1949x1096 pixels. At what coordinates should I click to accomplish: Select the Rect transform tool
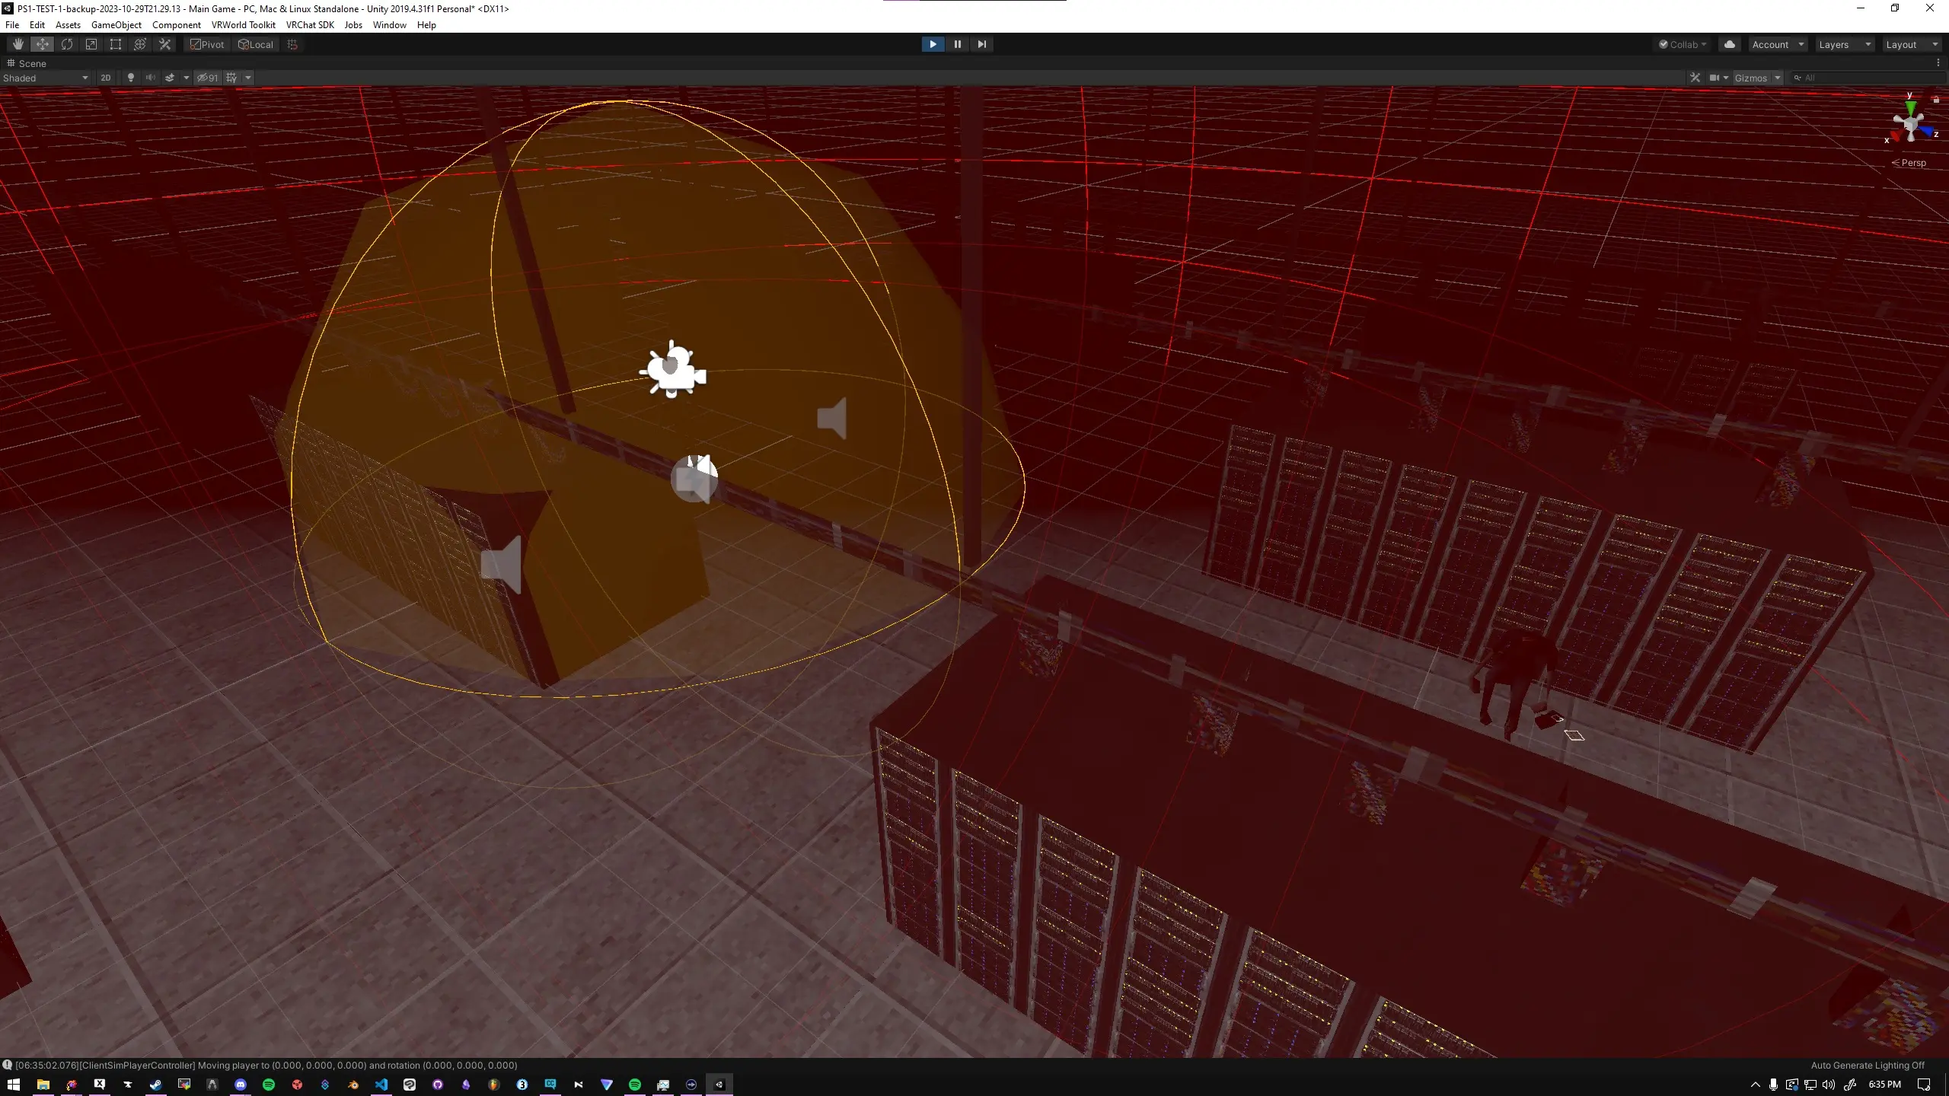coord(116,44)
